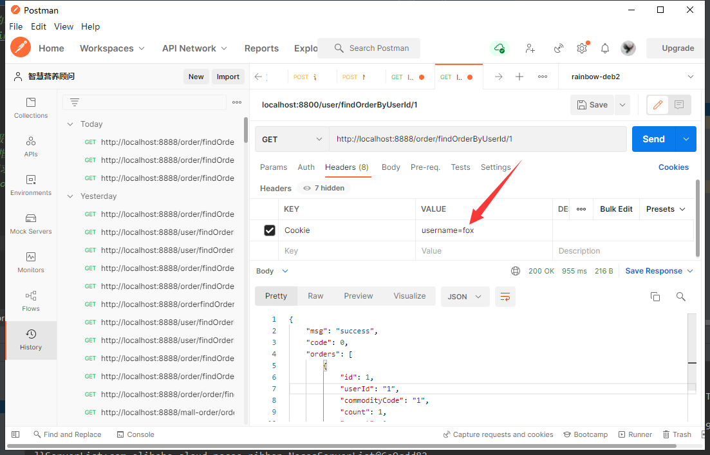Uncheck the Cookie header checkbox
The height and width of the screenshot is (455, 710).
[x=270, y=230]
